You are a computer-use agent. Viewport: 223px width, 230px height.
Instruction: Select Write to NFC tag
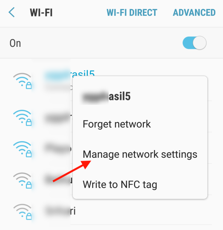click(x=120, y=185)
